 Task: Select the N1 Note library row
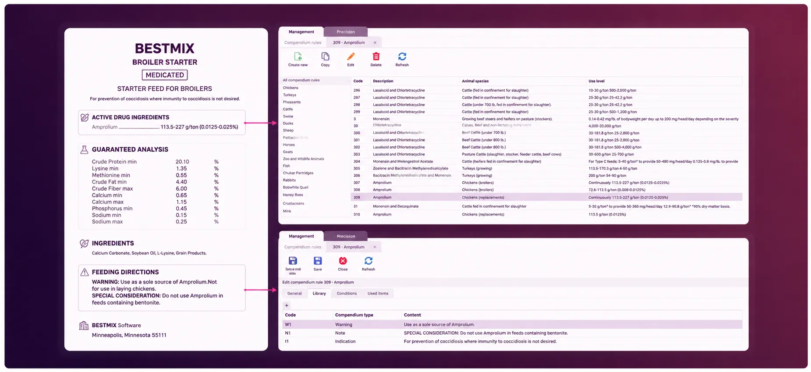(512, 333)
